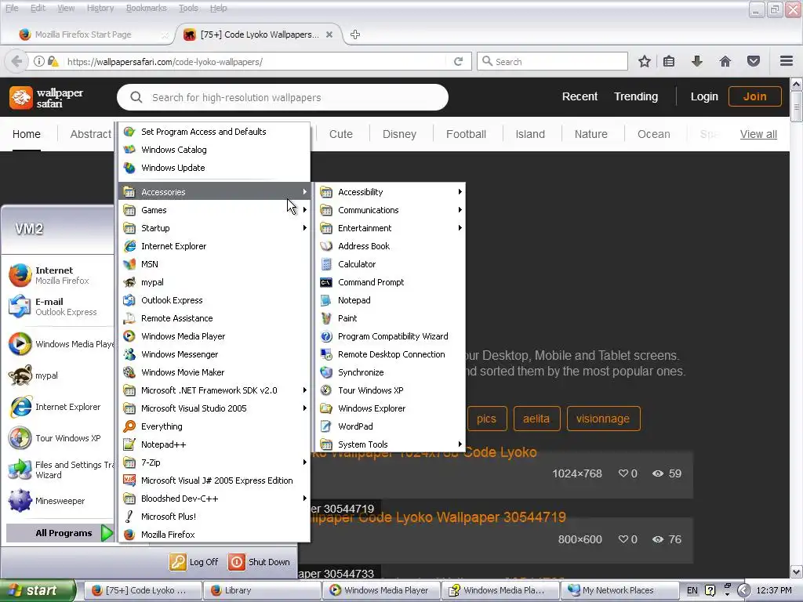Open the Firefox Tools menu
The height and width of the screenshot is (602, 803).
click(188, 8)
